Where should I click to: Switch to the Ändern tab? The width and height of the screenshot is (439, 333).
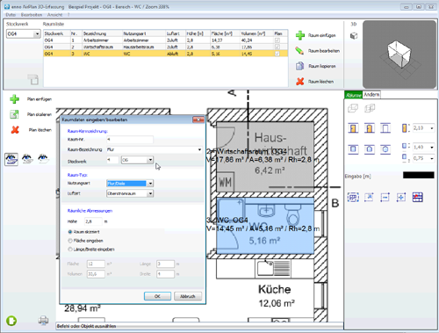[x=371, y=94]
